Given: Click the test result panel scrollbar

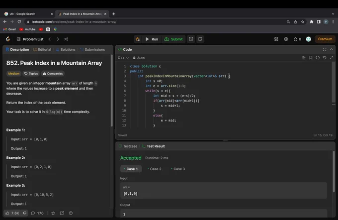Looking at the screenshot, I should [334, 172].
